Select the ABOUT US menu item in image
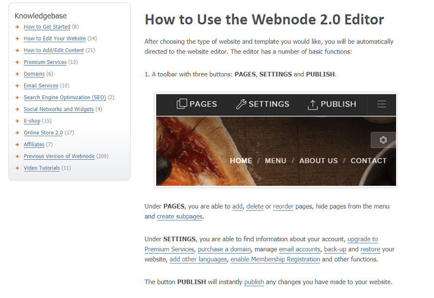This screenshot has height=298, width=434. pos(318,160)
